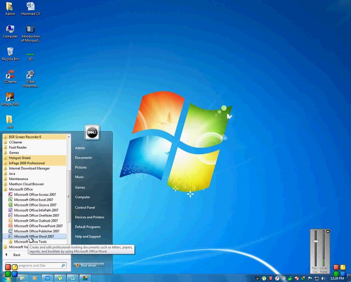Open Control Panel from the Start menu
The width and height of the screenshot is (351, 282).
(x=85, y=208)
